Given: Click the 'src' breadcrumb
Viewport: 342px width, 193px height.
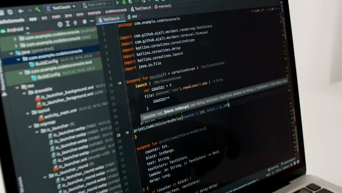Looking at the screenshot, I should pyautogui.click(x=44, y=18).
